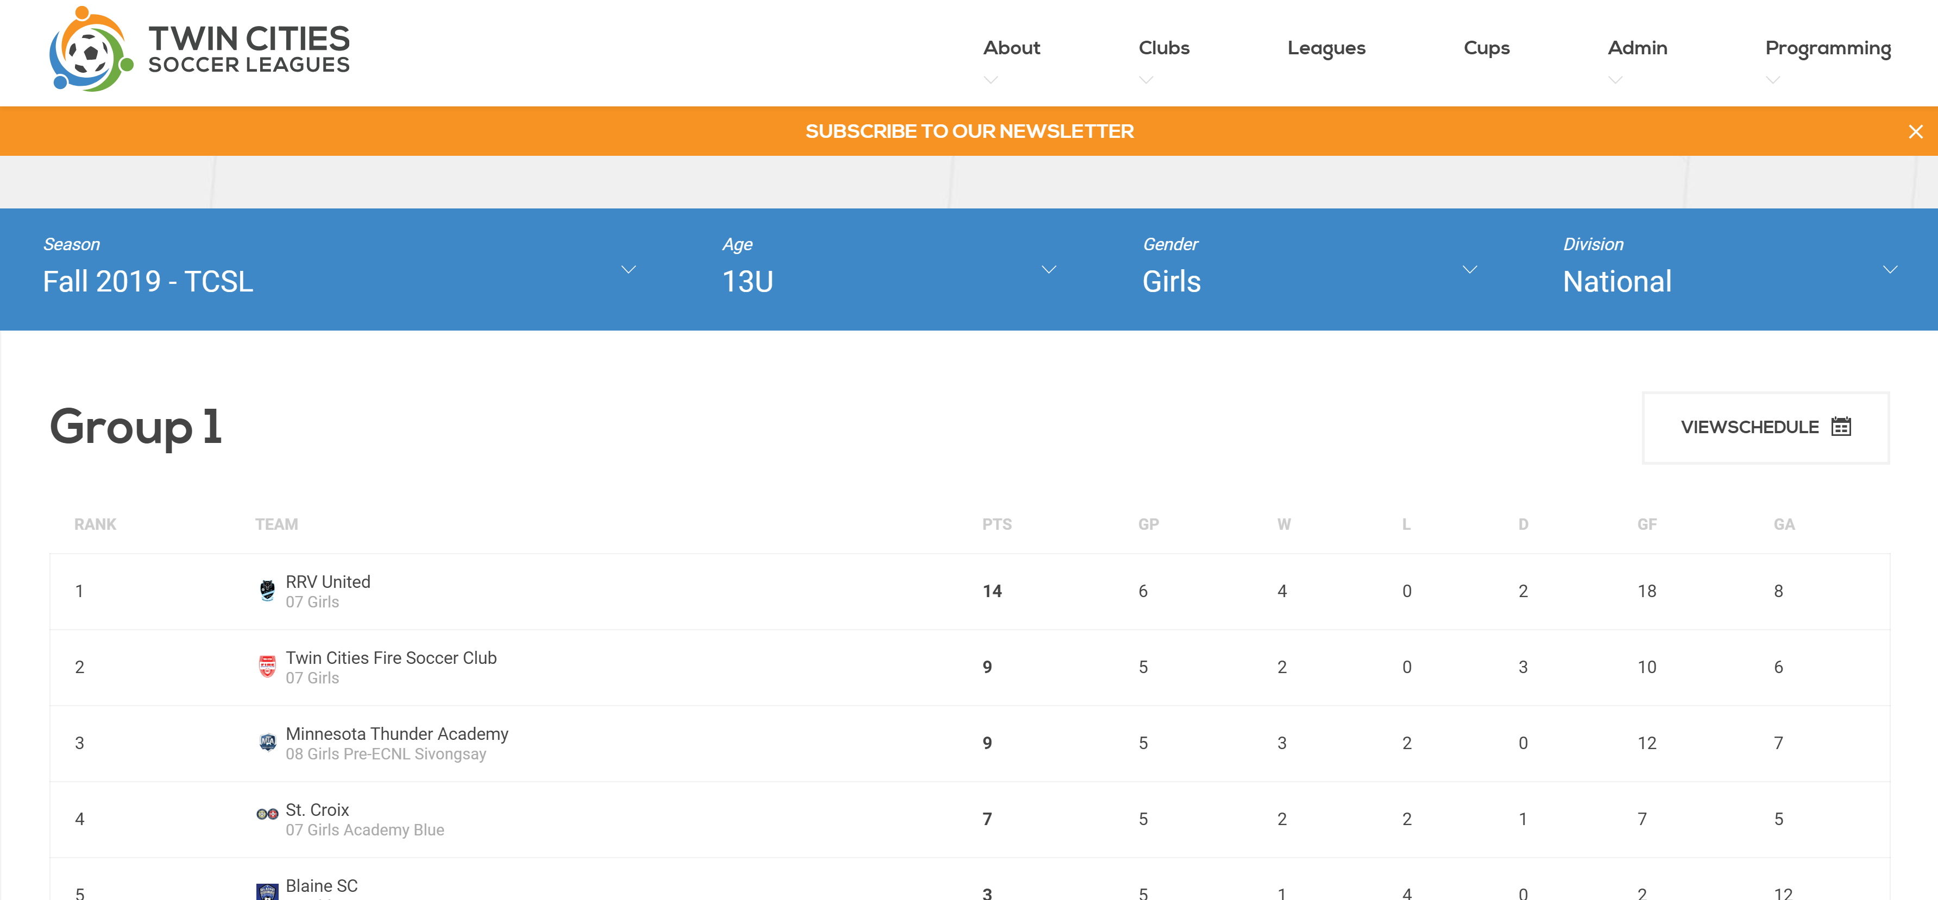
Task: Go to the Leagues page
Action: (x=1326, y=49)
